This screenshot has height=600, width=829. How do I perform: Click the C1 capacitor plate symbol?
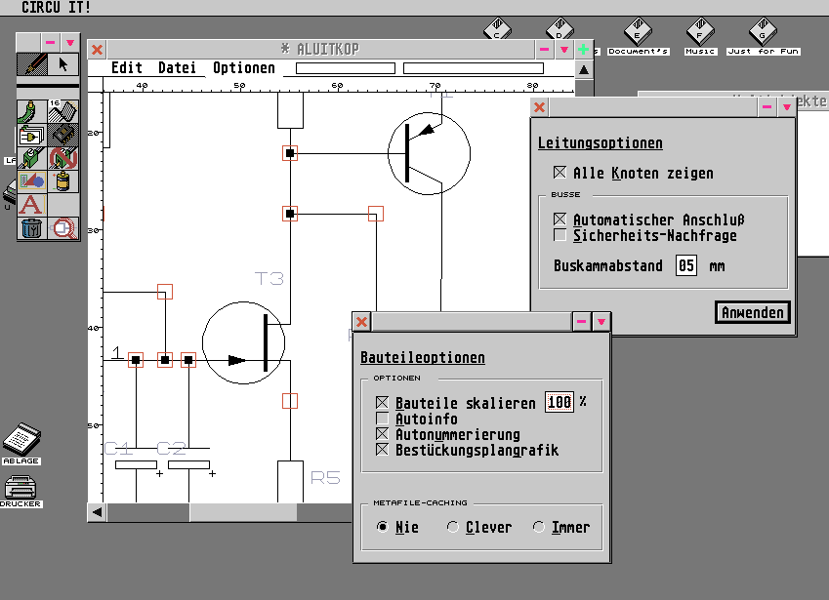click(136, 464)
